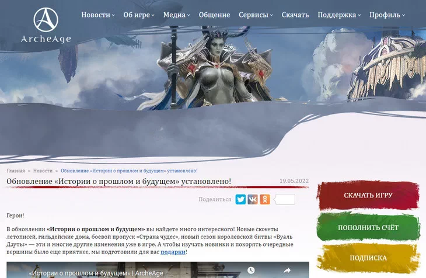Expand the Новости menu chevron
This screenshot has height=278, width=426.
coord(113,16)
